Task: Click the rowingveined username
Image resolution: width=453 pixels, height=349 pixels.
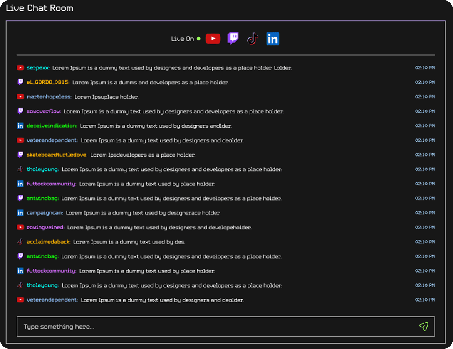Action: point(45,228)
